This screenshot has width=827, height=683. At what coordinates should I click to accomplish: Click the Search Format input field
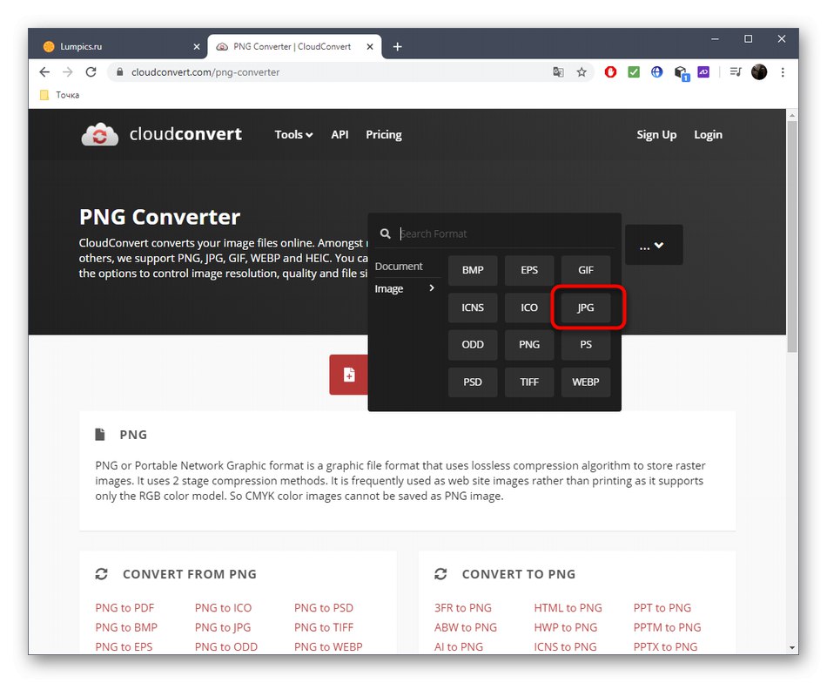[x=505, y=233]
